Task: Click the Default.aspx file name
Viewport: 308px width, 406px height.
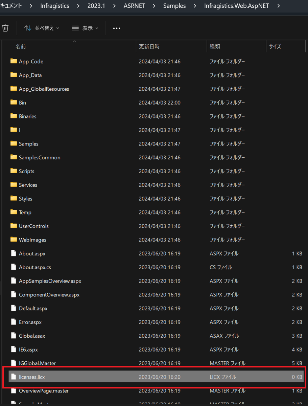Action: (33, 308)
